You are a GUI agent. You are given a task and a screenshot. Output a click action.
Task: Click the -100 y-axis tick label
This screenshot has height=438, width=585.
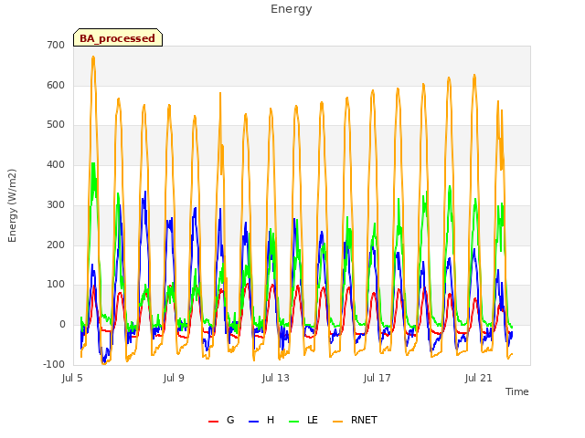[54, 364]
